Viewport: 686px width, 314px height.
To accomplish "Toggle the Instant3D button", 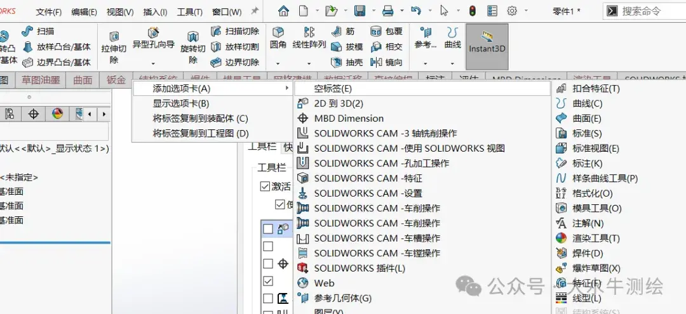I will point(487,47).
